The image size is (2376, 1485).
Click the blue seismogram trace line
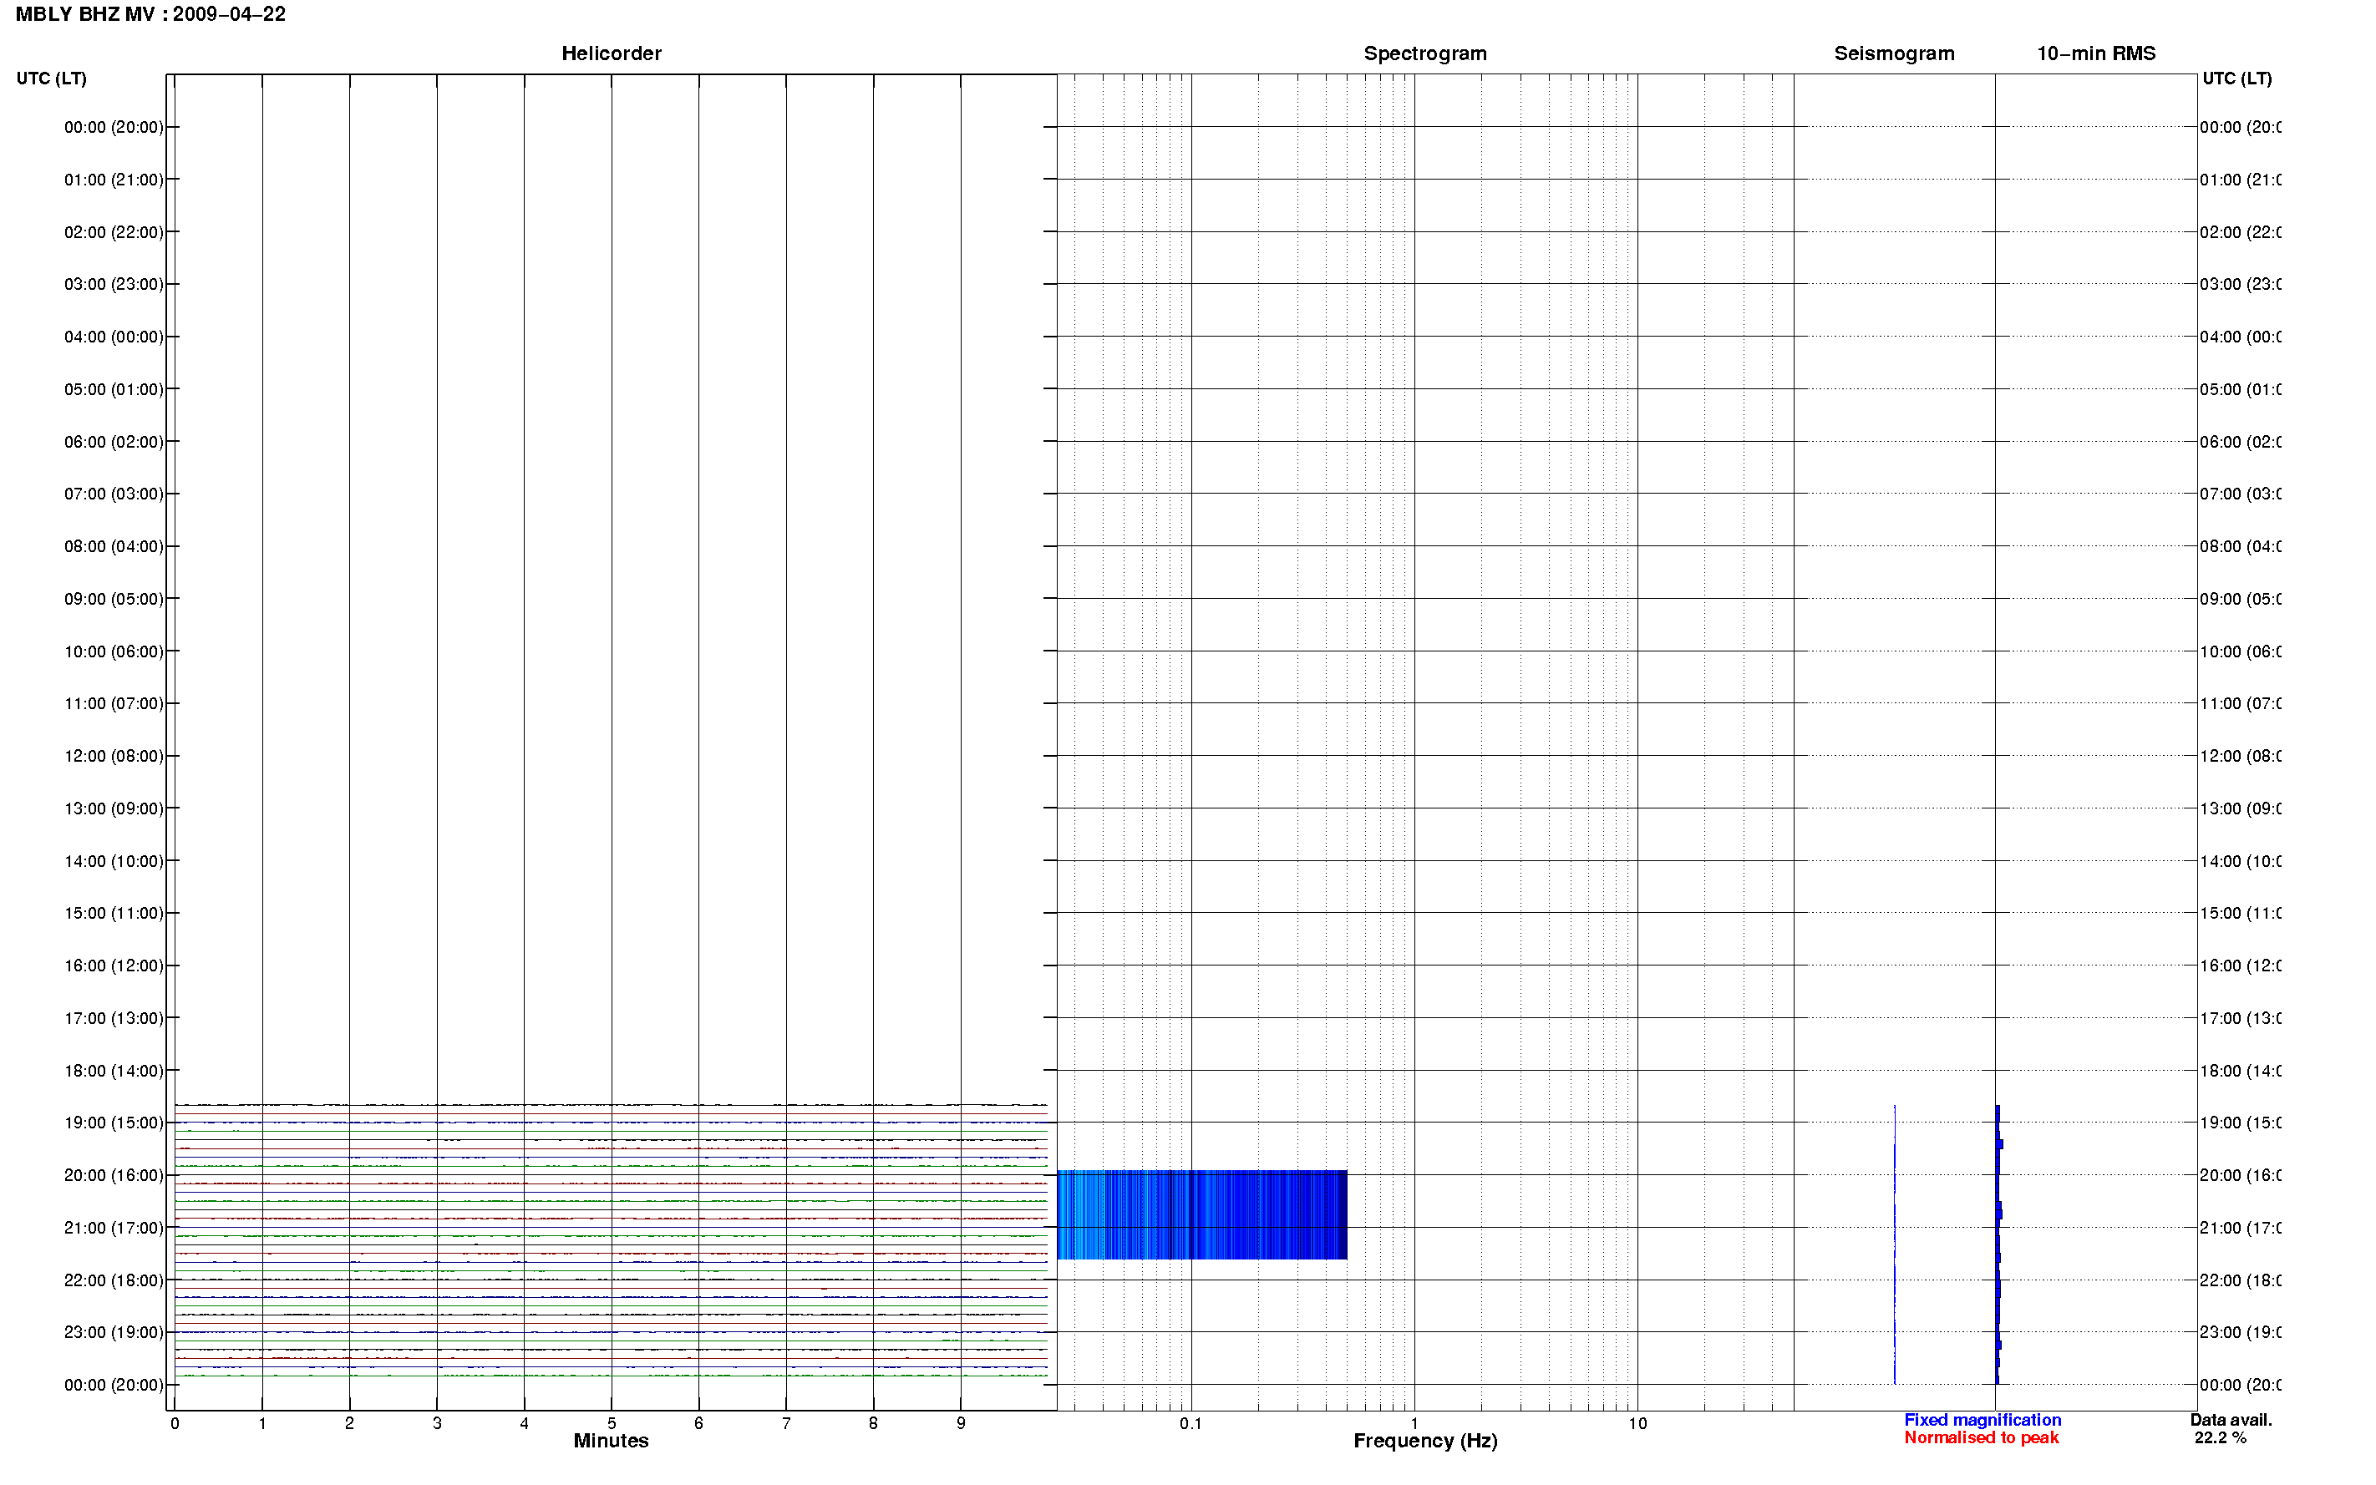point(1894,1244)
